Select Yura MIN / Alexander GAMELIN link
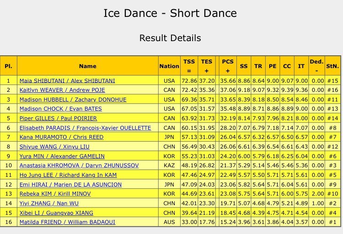The height and width of the screenshot is (234, 343). click(x=62, y=156)
